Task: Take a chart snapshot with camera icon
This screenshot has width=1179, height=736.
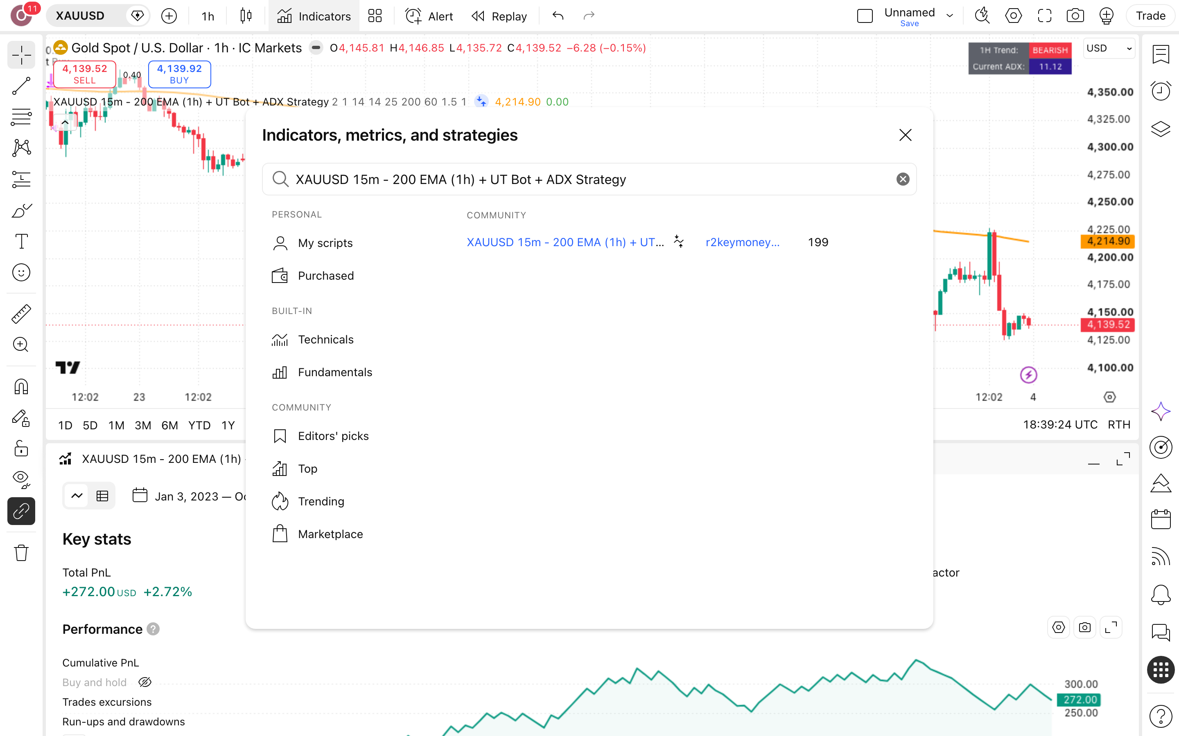Action: tap(1075, 16)
